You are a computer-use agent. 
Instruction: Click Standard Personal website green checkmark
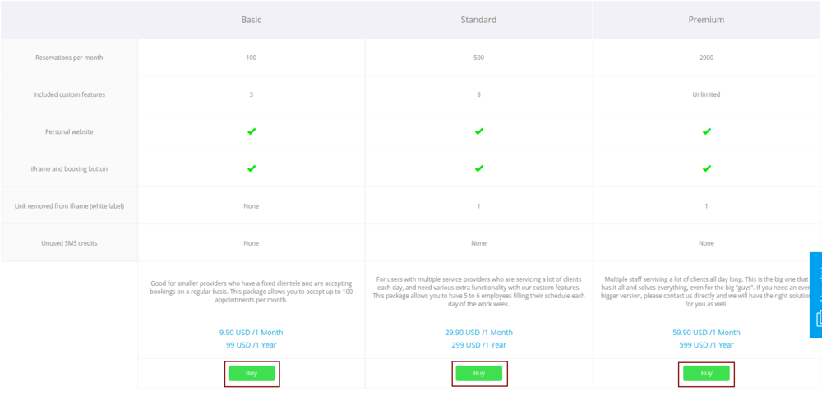[479, 131]
